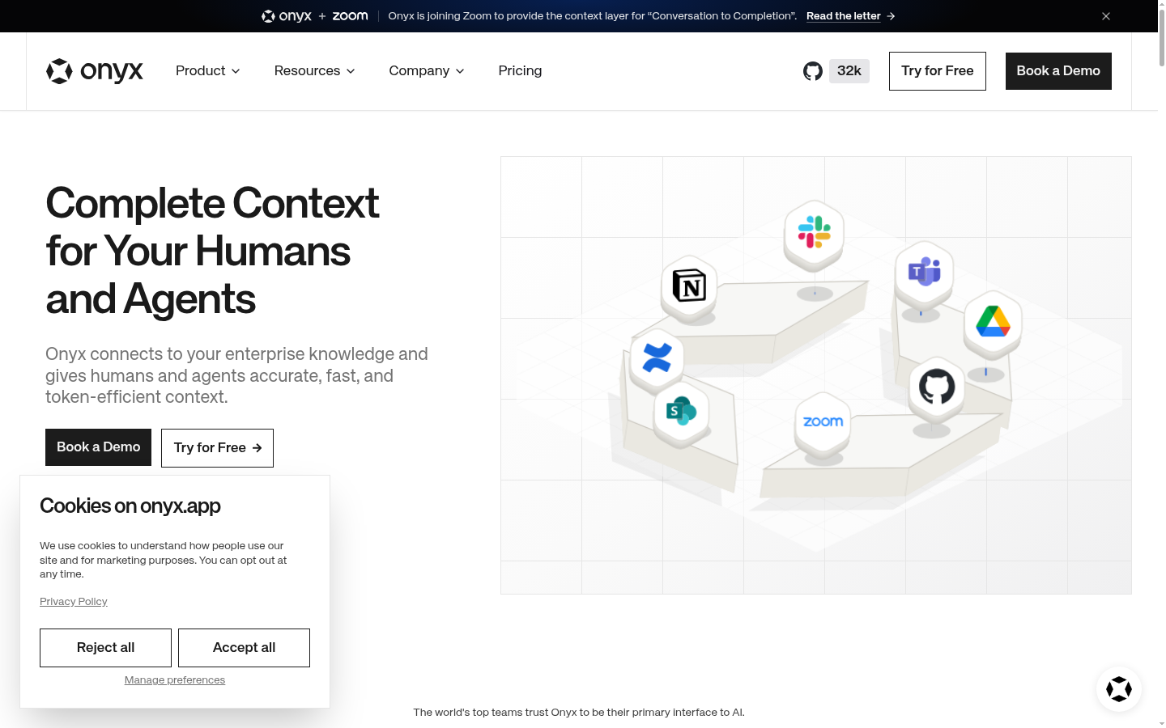Screen dimensions: 1166x728
Task: Open the Privacy Policy link
Action: click(74, 602)
